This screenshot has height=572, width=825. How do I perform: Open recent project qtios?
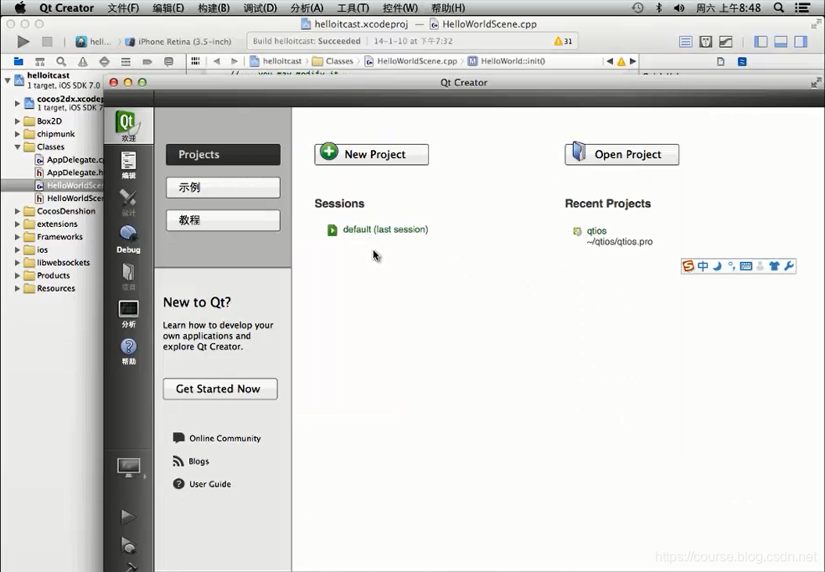596,230
